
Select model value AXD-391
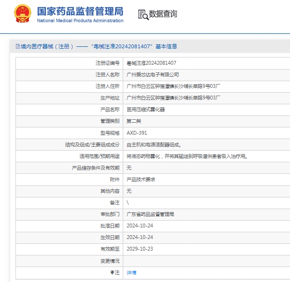tap(137, 133)
